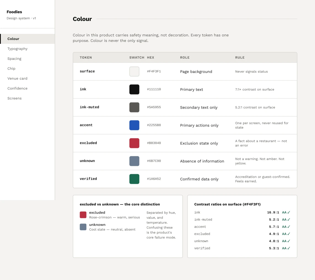The height and width of the screenshot is (280, 315).
Task: Go to Typography in the sidebar
Action: click(28, 49)
